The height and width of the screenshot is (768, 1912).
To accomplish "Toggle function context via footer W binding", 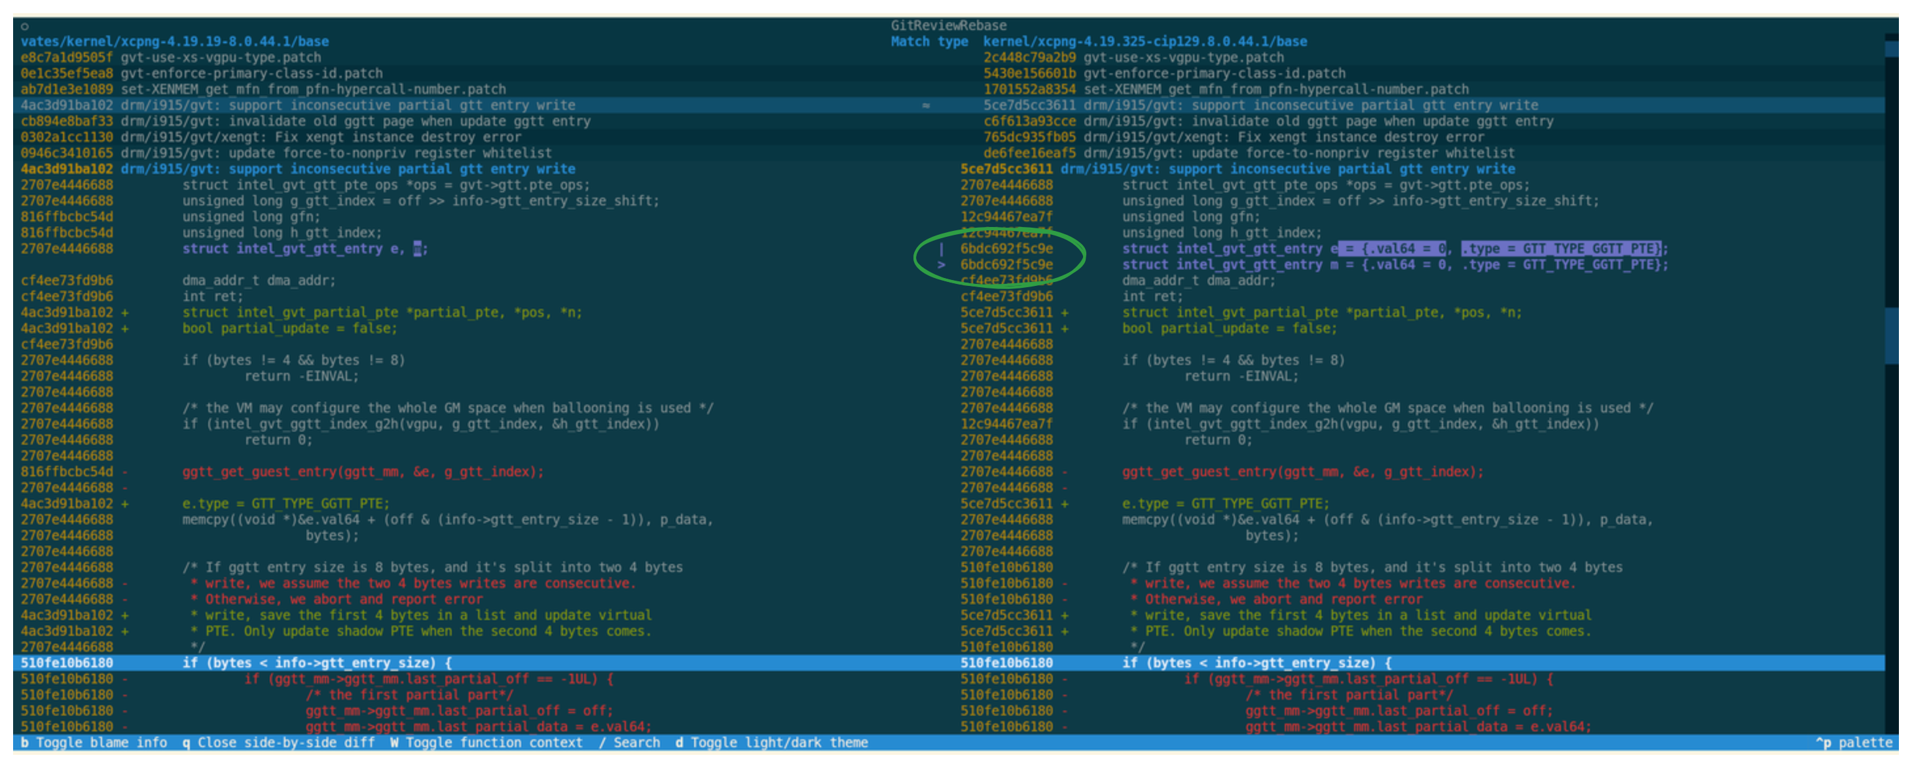I will [x=487, y=742].
